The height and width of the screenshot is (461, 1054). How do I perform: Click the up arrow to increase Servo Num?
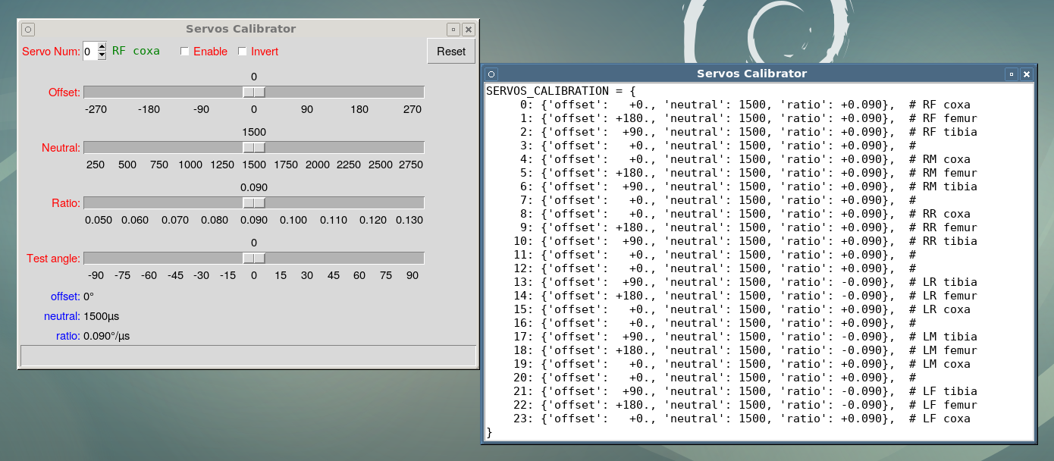(102, 47)
